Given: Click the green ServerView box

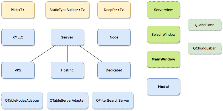Looking at the screenshot, I should (x=163, y=10).
